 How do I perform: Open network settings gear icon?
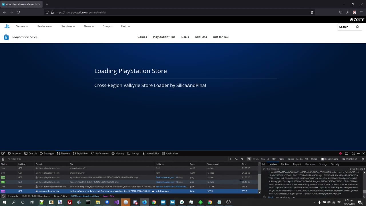click(363, 159)
